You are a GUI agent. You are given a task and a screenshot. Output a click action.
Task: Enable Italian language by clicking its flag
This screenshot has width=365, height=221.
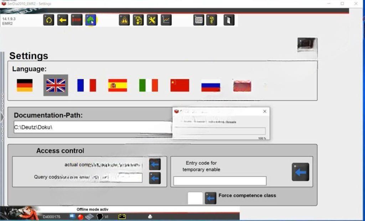148,85
